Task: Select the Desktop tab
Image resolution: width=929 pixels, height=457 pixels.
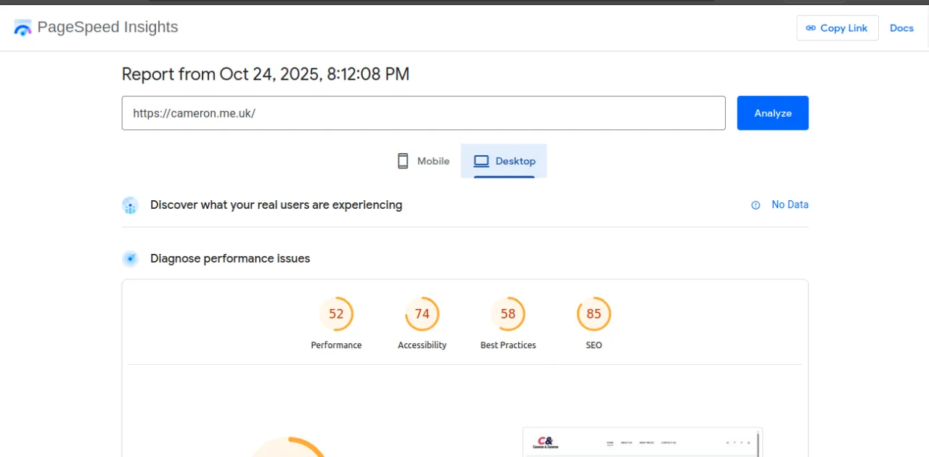Action: [504, 161]
